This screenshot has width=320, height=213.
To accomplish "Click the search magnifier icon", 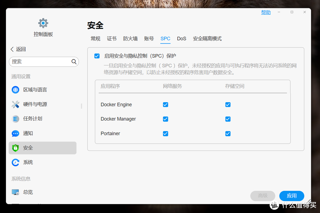I will coord(74,61).
